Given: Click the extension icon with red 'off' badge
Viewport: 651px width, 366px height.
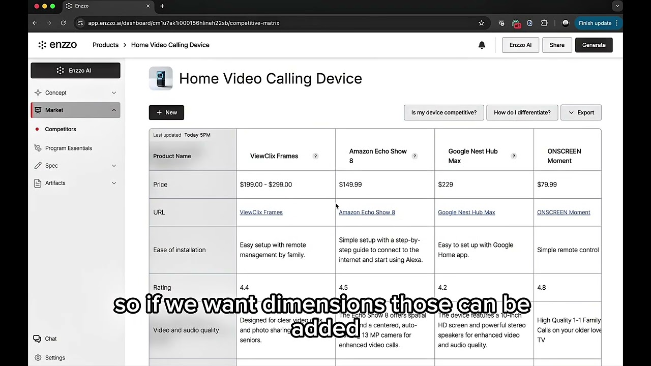Looking at the screenshot, I should 516,23.
